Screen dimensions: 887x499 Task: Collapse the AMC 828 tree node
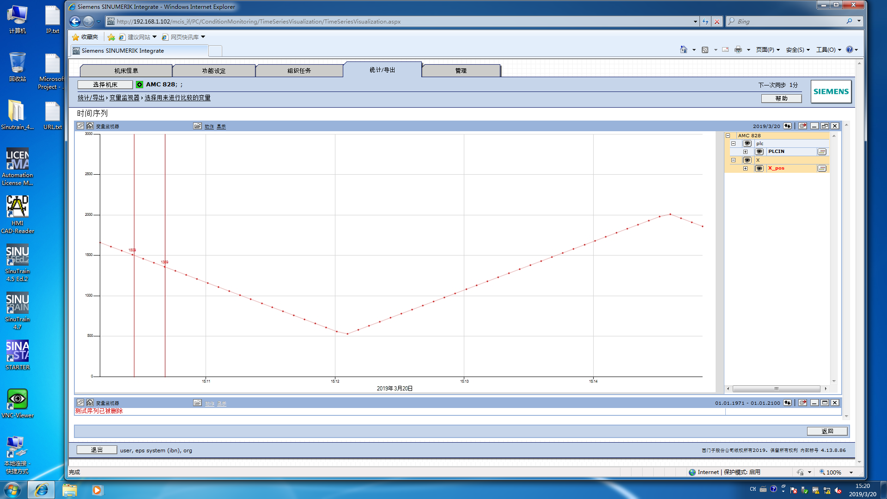728,135
